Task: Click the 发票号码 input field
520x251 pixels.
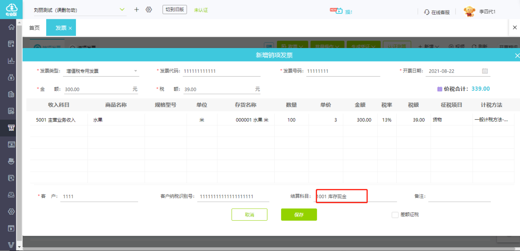Action: point(343,71)
